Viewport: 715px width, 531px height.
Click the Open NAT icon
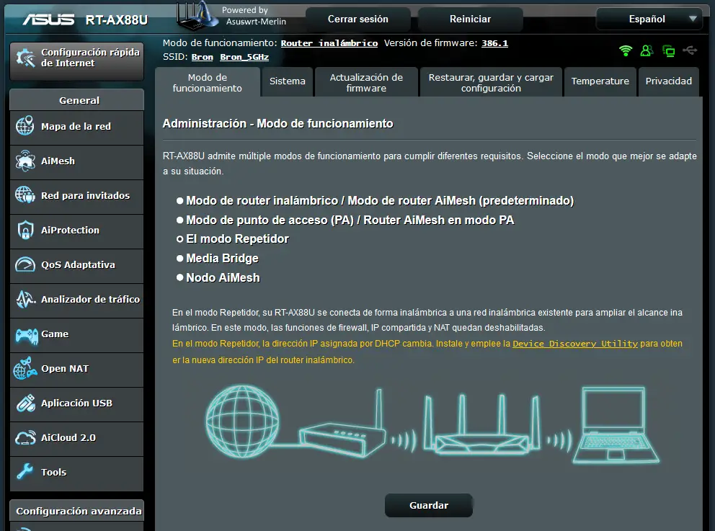25,368
